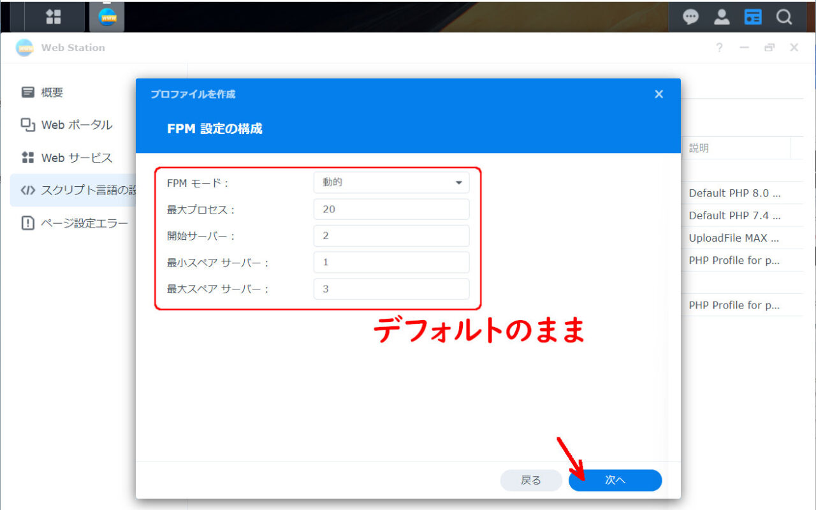Click the 最大スペア サーバー label
Screen dimensions: 816x510
tap(218, 289)
